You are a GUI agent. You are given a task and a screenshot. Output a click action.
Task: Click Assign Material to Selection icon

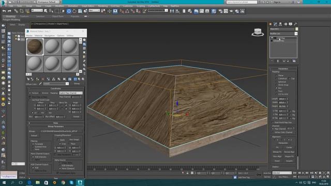tap(37, 79)
